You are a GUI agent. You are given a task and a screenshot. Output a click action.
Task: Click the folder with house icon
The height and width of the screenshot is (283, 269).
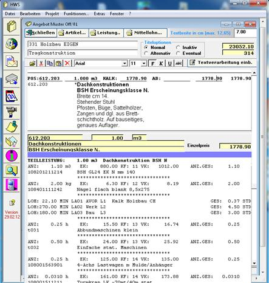tap(12, 141)
